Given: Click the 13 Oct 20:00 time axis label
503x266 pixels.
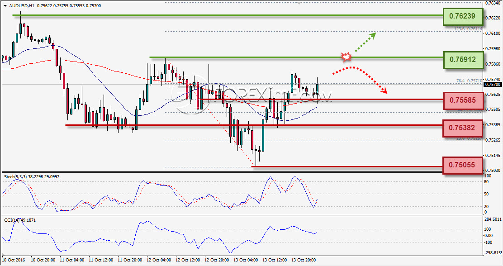Looking at the screenshot, I should [304, 260].
